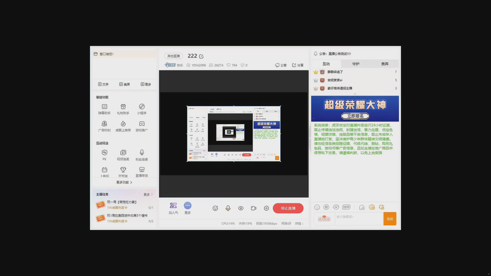Select the 其他直播 category tag
The width and height of the screenshot is (491, 276).
pos(174,56)
